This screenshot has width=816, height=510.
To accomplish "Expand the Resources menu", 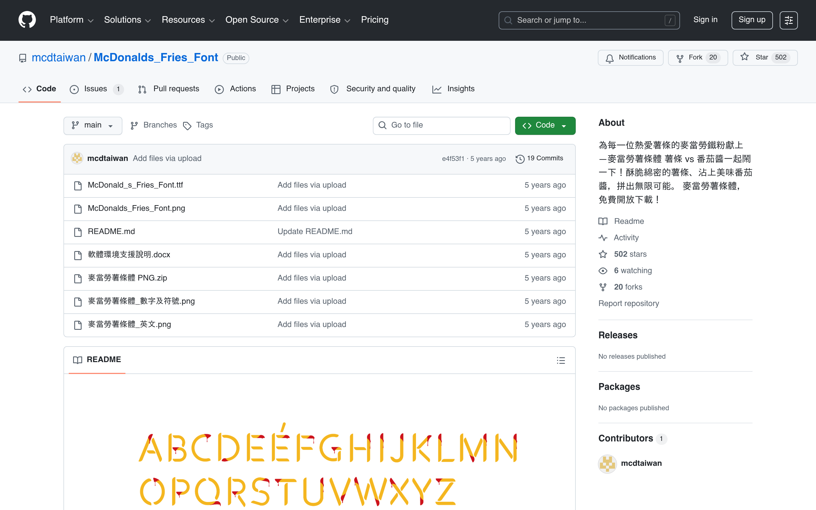I will coord(188,20).
